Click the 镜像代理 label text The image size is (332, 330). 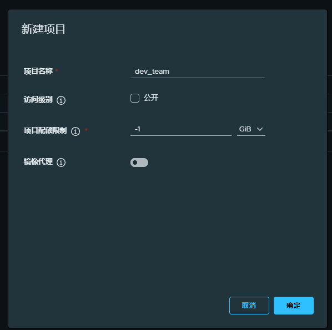[38, 161]
